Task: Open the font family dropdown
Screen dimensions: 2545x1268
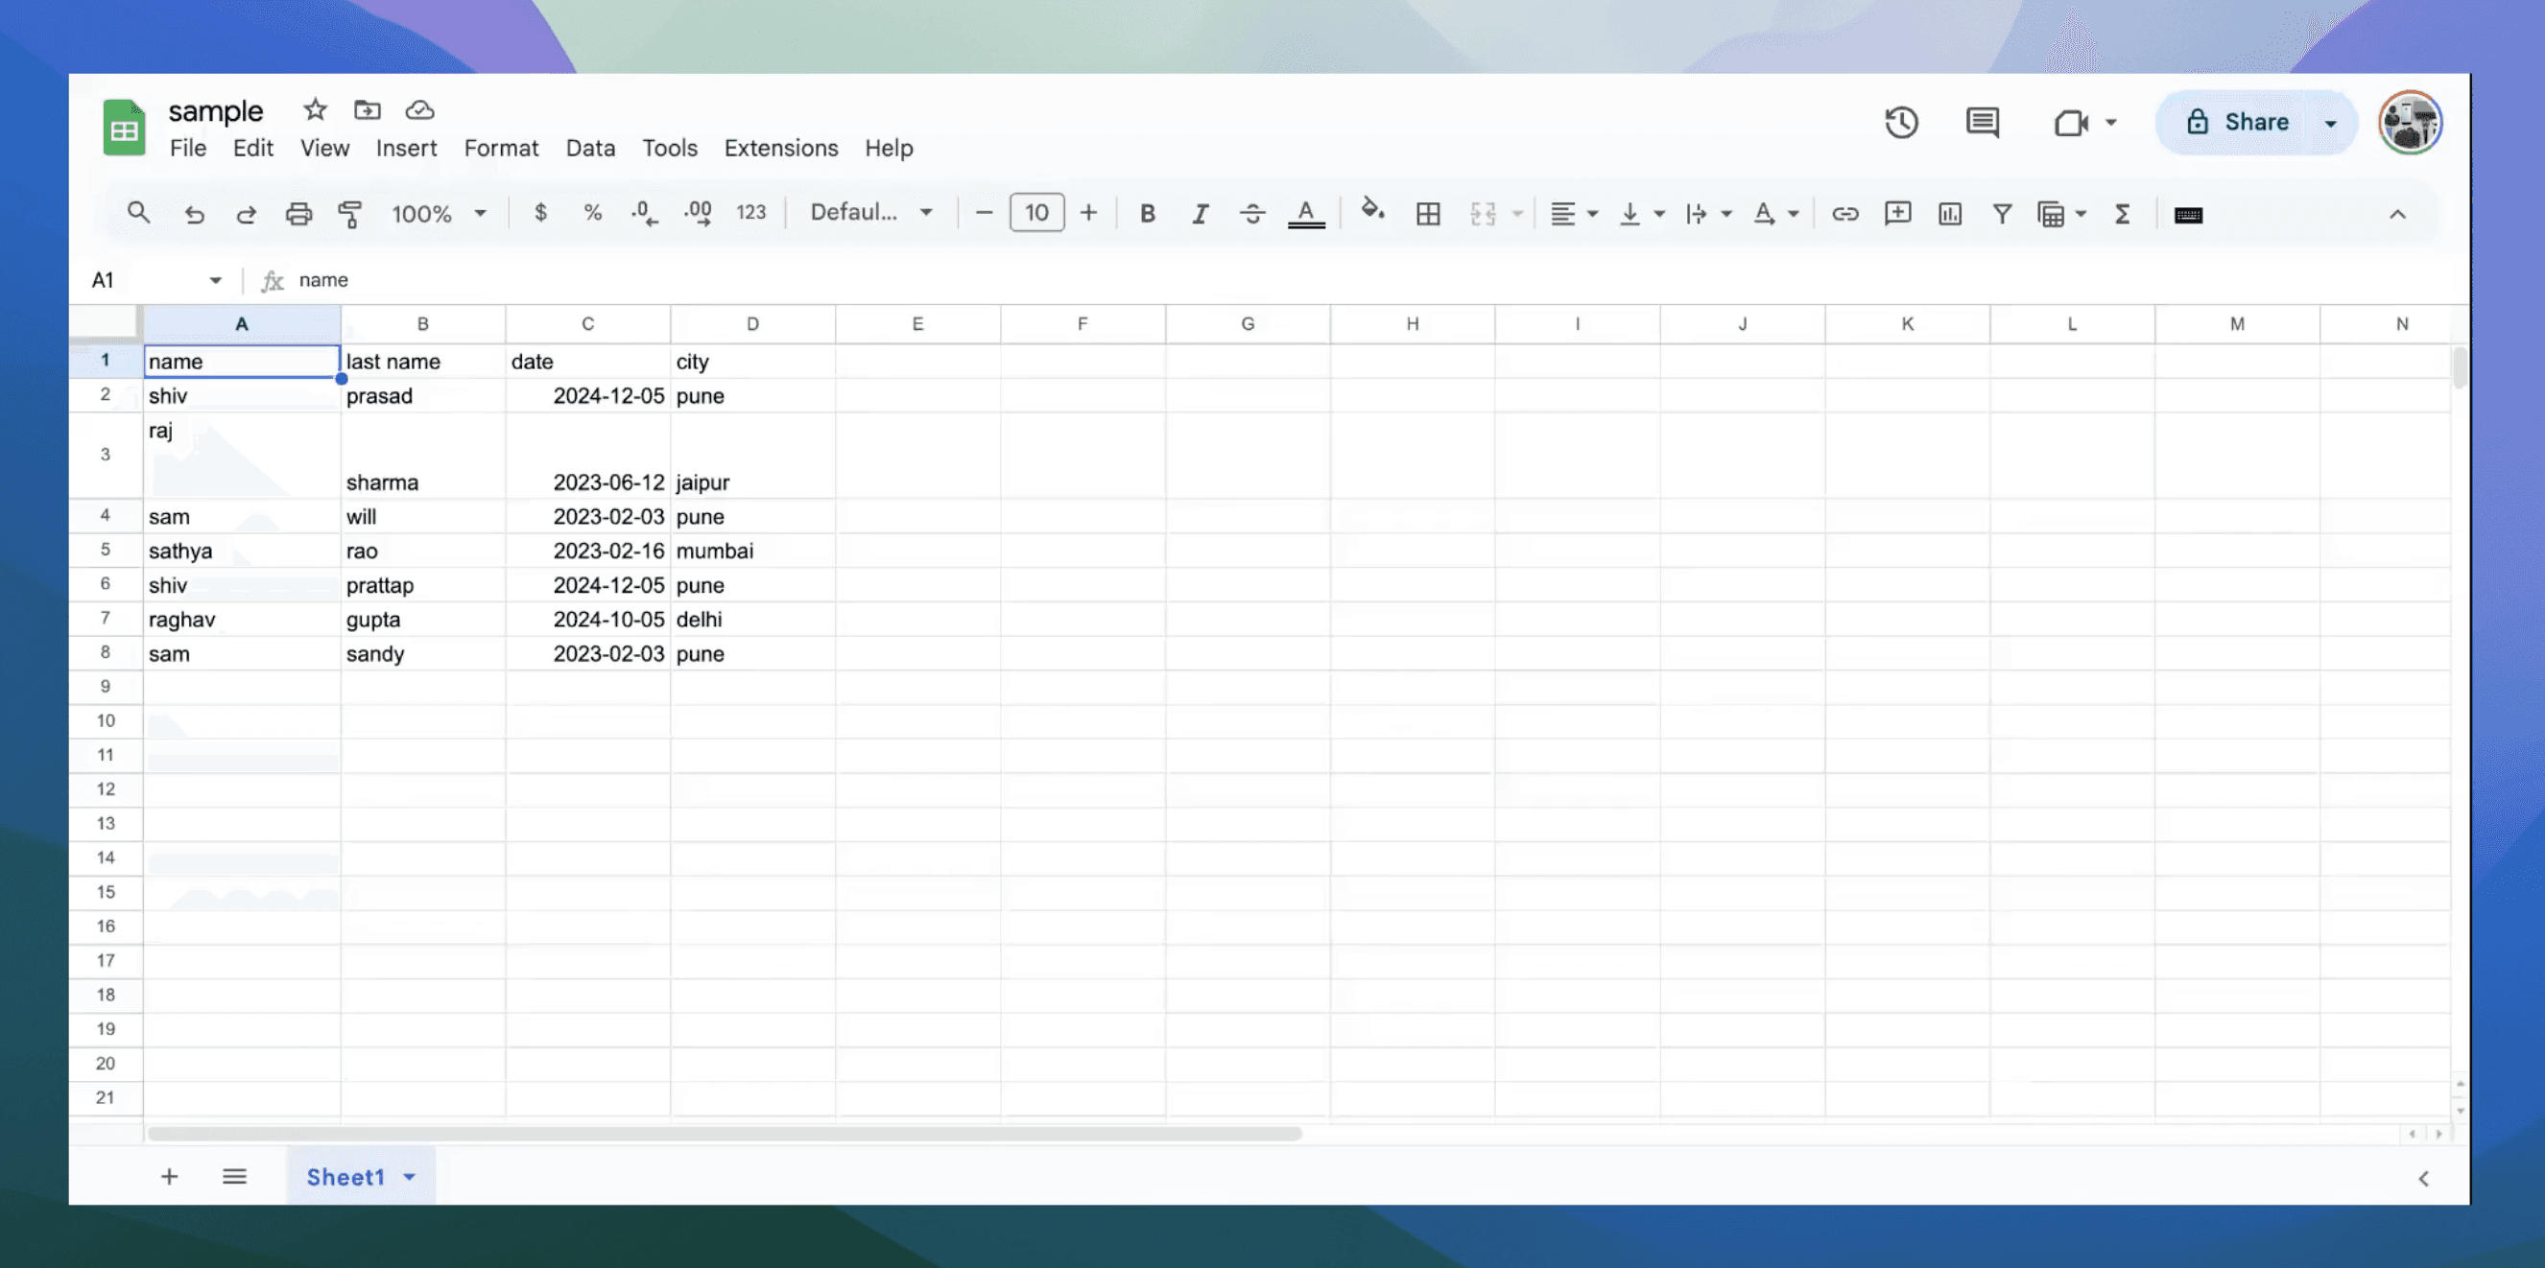Action: click(869, 211)
